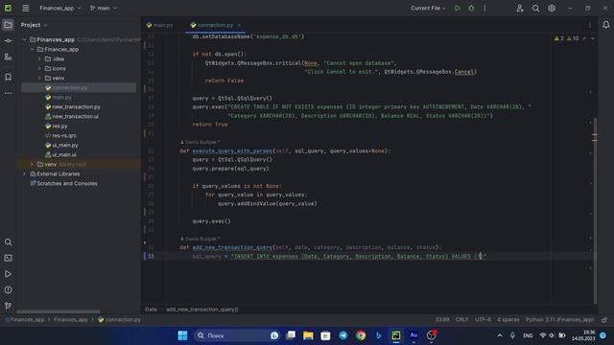Open Python 3.11 interpreter selector
The width and height of the screenshot is (614, 345).
click(559, 319)
